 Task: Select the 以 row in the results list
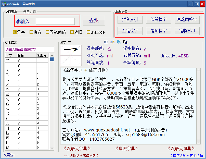[x=27, y=123]
